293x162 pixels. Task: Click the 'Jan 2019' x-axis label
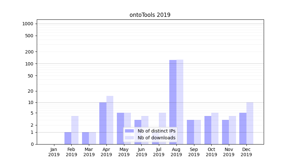54,152
